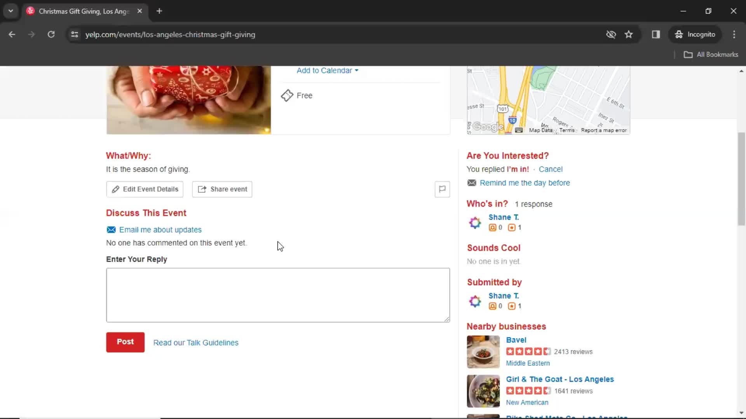Screen dimensions: 746x419
Task: Click Read our Talk Guidelines link
Action: [196, 342]
